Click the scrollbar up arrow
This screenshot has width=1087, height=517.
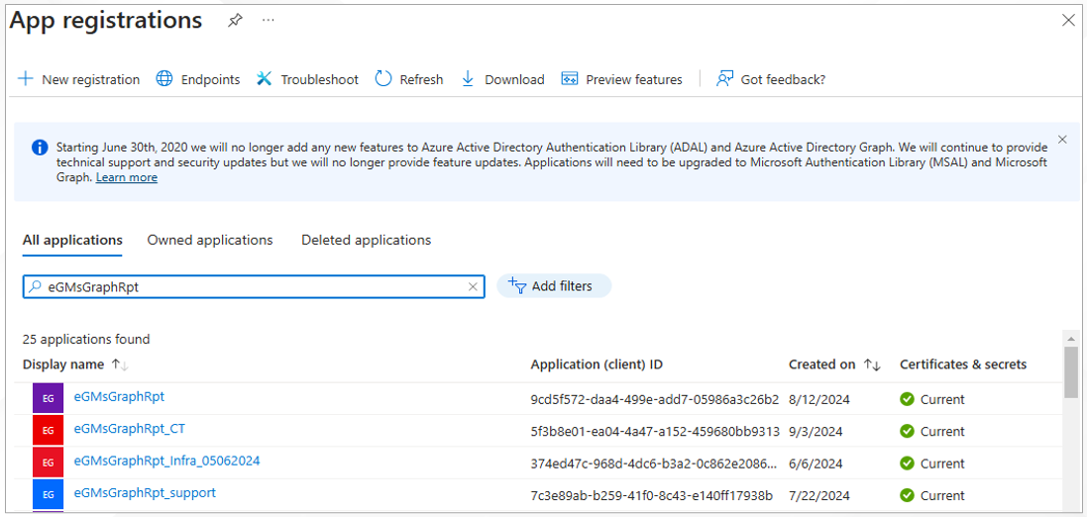point(1071,337)
